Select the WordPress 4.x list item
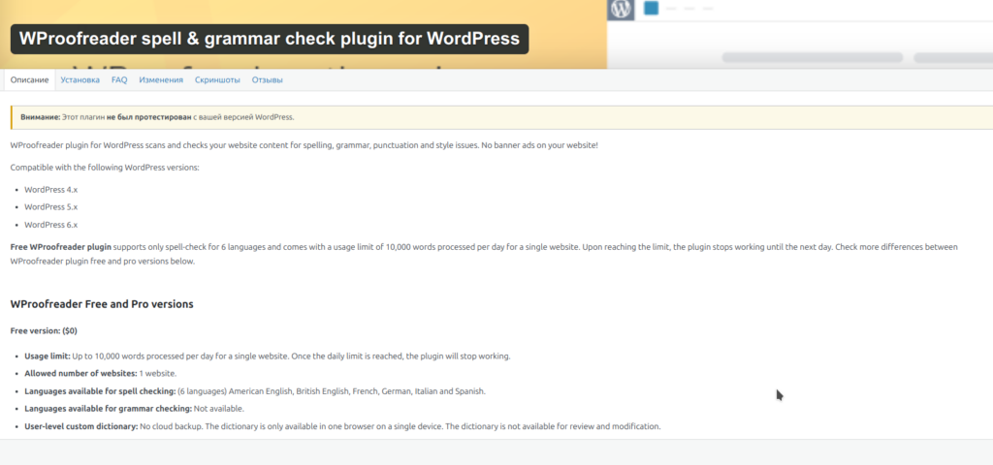This screenshot has height=465, width=993. click(50, 189)
